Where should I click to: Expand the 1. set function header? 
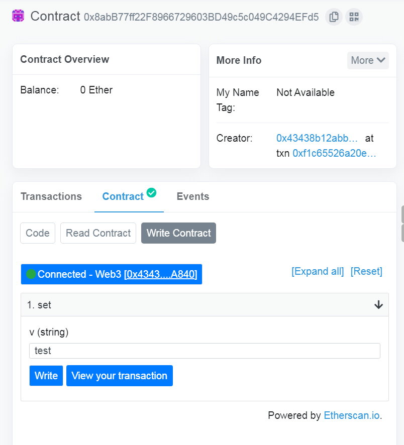coord(205,305)
